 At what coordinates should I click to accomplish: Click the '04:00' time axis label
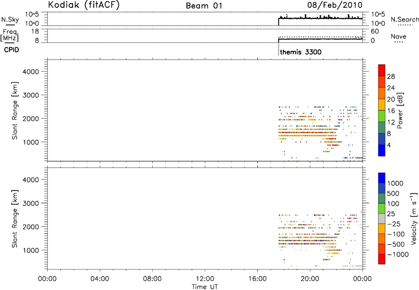[x=100, y=279]
